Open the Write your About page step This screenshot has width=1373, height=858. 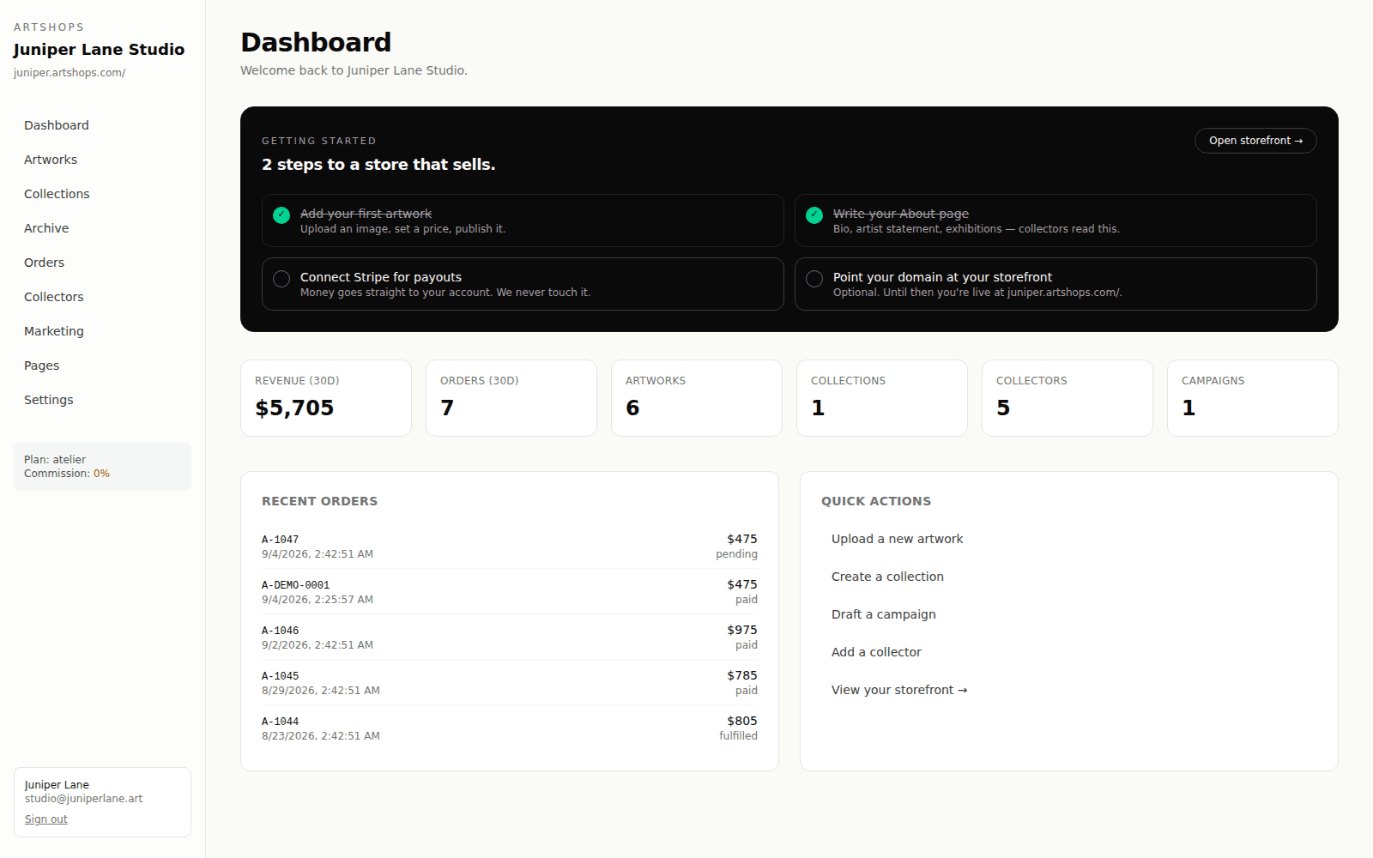click(x=1055, y=221)
